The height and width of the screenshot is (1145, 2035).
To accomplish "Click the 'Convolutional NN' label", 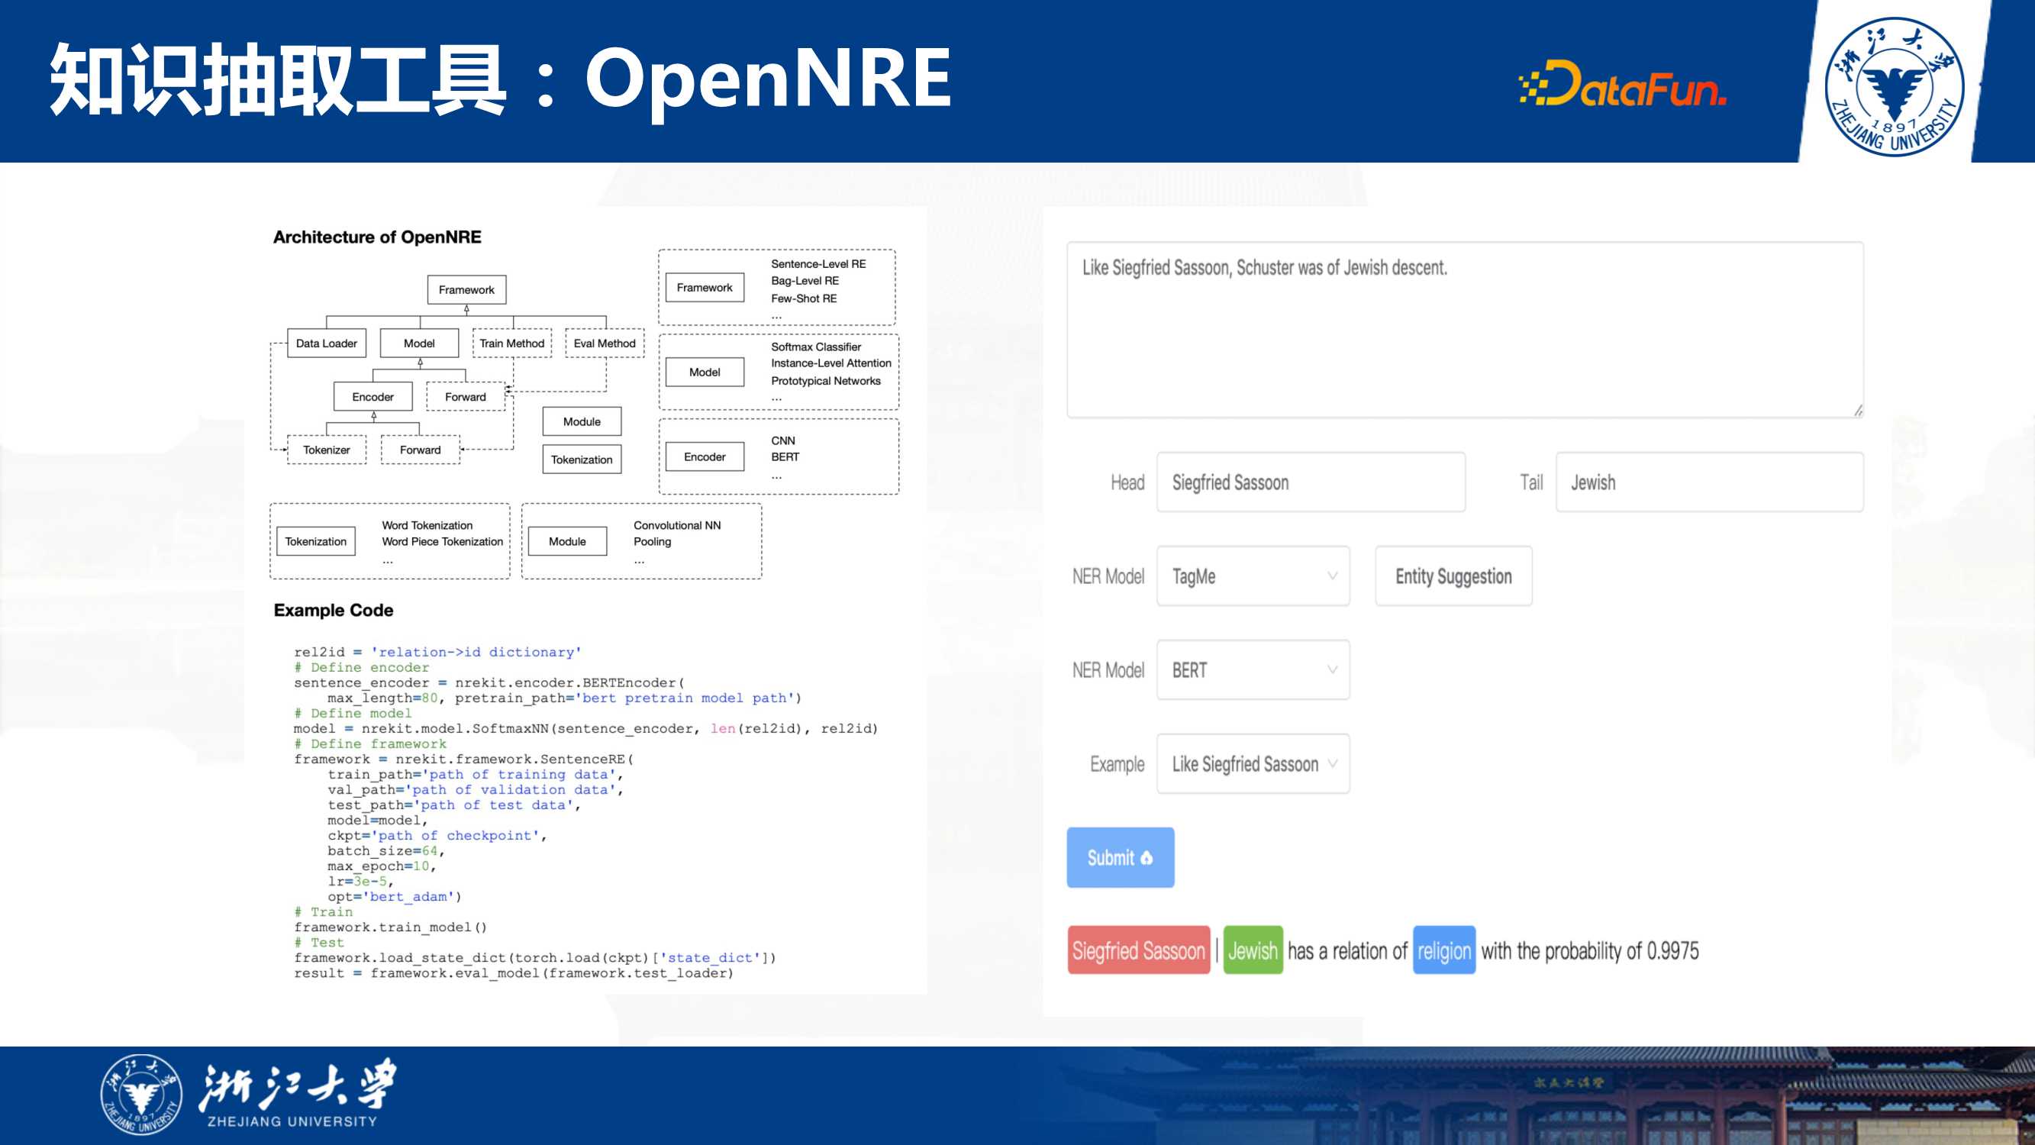I will tap(677, 525).
